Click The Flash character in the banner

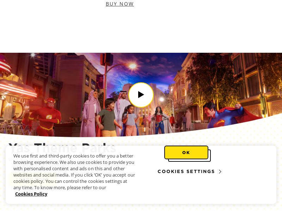[46, 117]
